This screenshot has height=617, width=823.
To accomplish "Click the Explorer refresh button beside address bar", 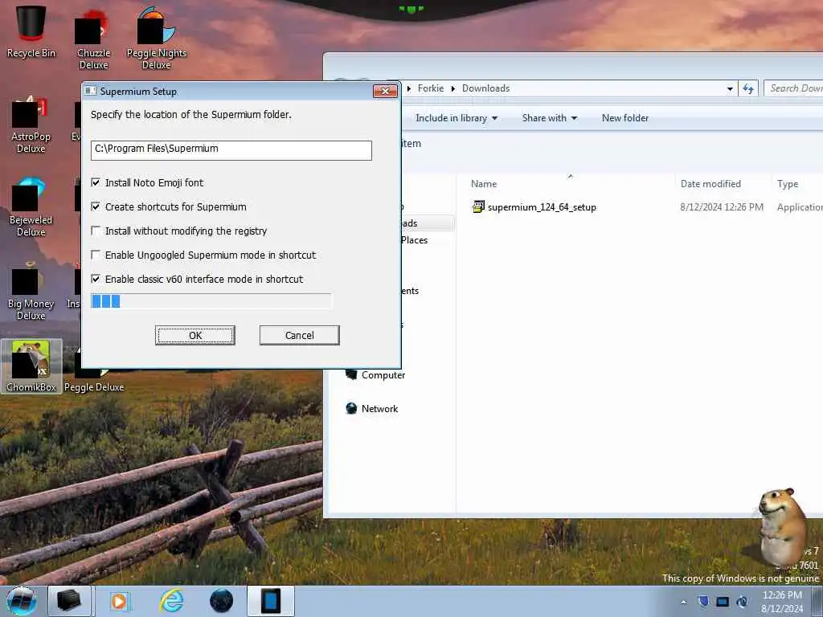I will pos(748,88).
